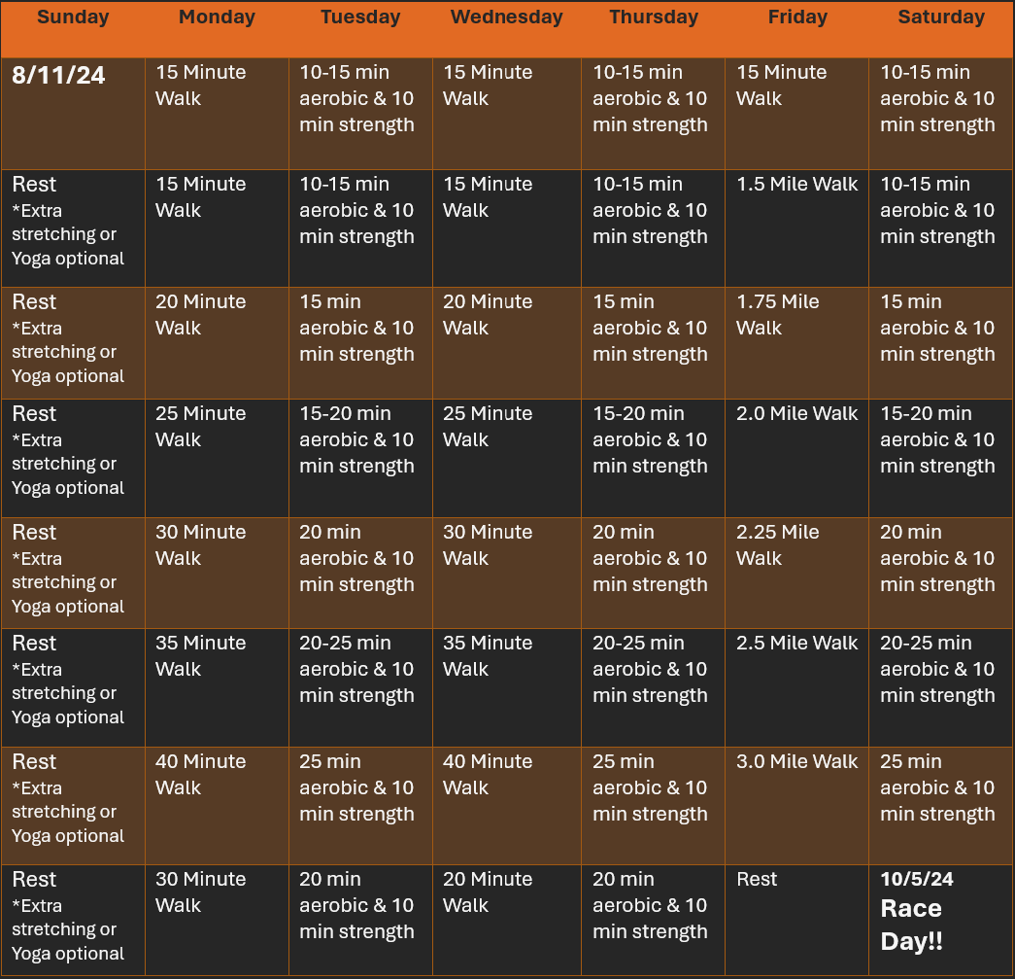Select Saturday's 10-15 min aerobic in 8/11/24 row
The width and height of the screenshot is (1015, 979).
(941, 114)
